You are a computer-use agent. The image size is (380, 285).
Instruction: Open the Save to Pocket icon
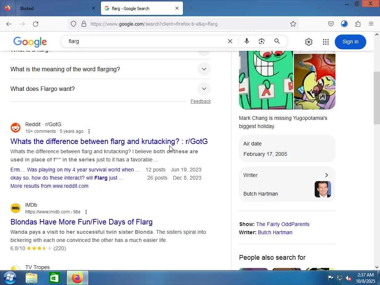331,24
